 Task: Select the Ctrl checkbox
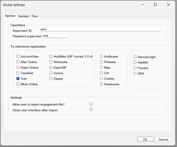(101, 73)
